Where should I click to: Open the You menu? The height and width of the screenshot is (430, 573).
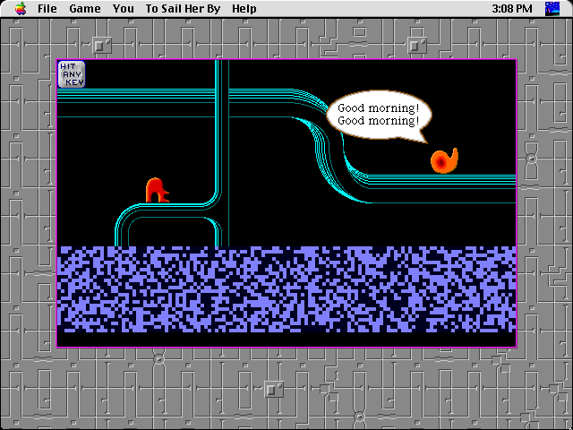[124, 8]
